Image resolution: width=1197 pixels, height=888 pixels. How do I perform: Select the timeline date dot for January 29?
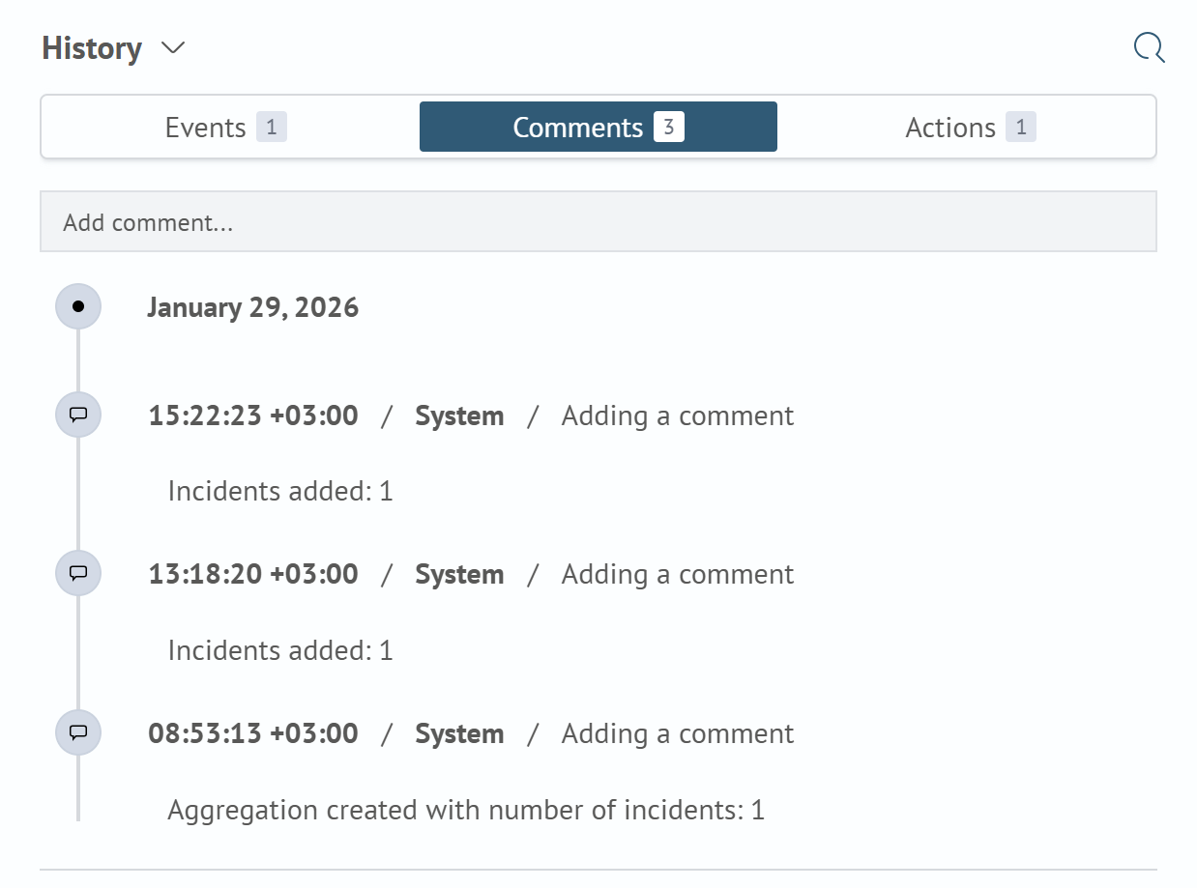77,306
